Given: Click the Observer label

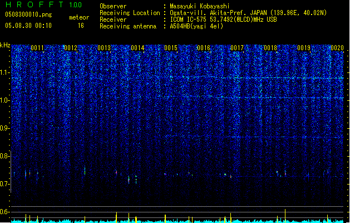Looking at the screenshot, I should coord(113,6).
